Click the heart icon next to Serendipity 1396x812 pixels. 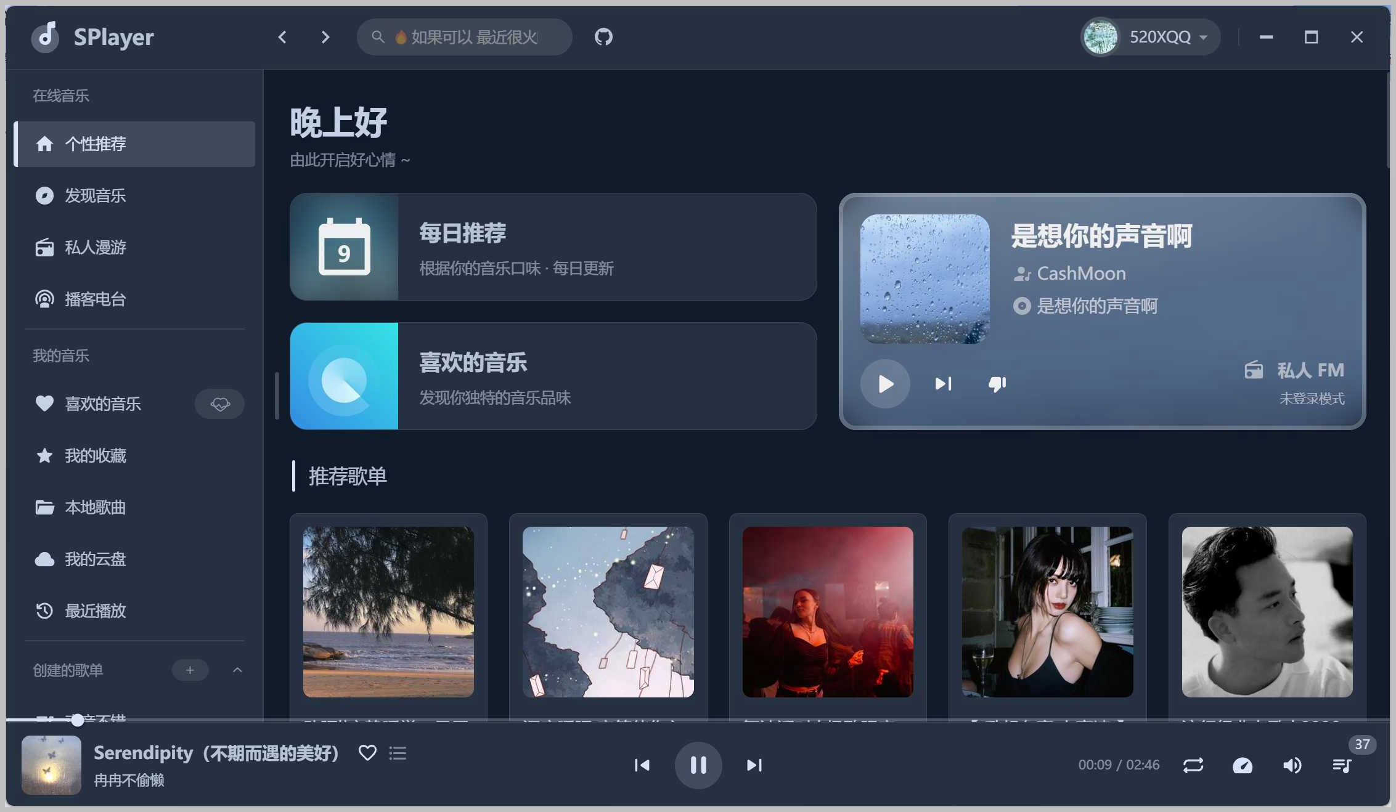(x=367, y=753)
